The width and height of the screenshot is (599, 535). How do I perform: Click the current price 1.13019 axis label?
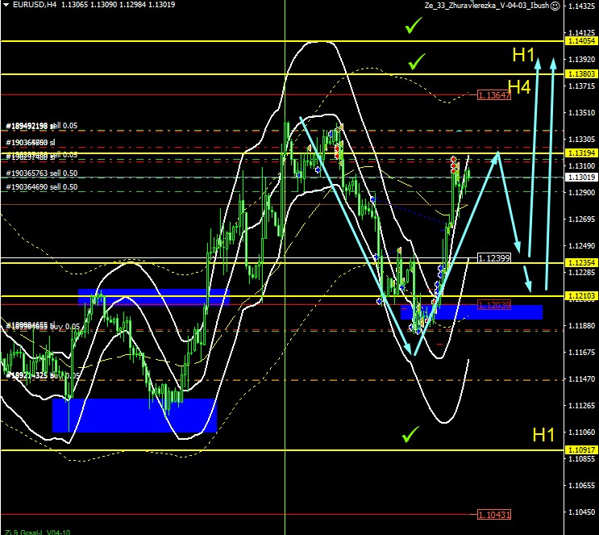(x=581, y=177)
